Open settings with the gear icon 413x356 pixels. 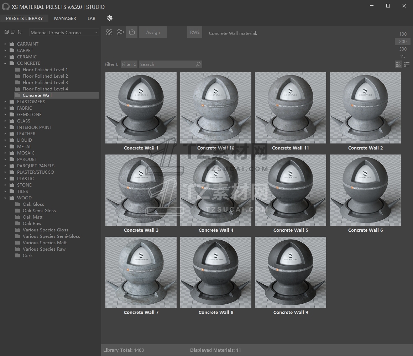[x=110, y=18]
